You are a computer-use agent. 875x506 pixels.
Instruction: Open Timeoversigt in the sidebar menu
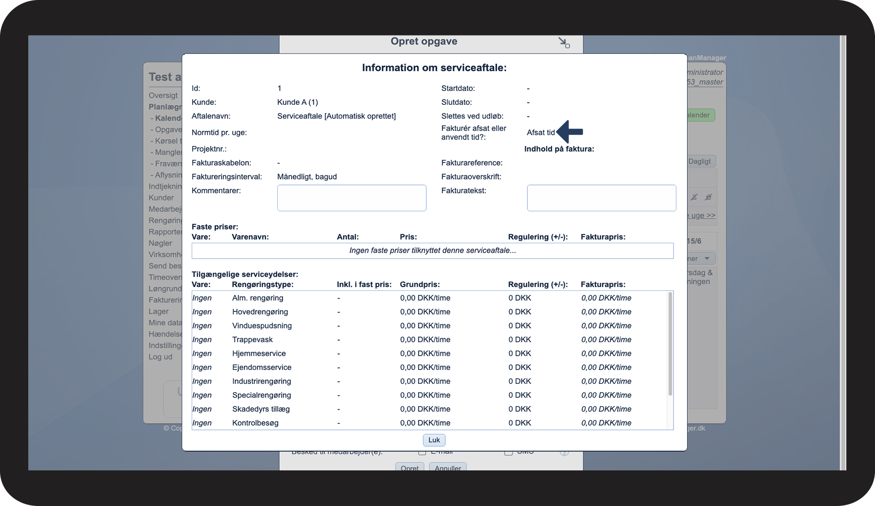click(x=165, y=277)
